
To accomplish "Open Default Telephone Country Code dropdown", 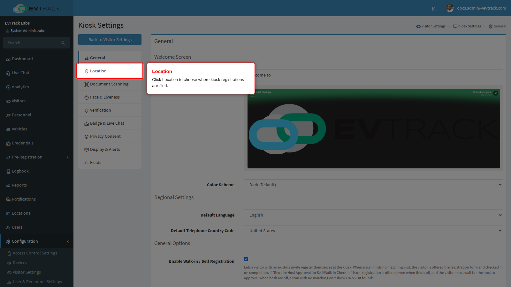I will coord(373,231).
